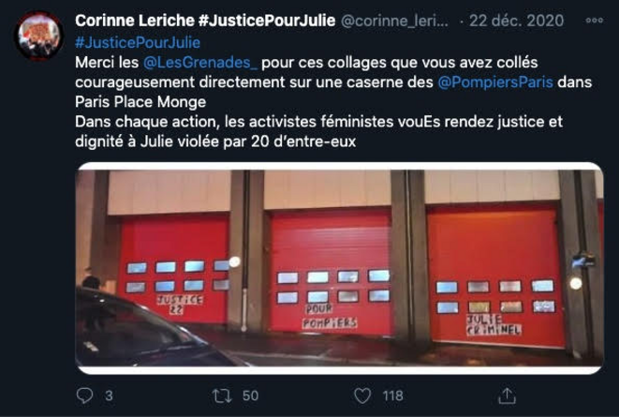Click the reply count number 3
The width and height of the screenshot is (619, 417).
point(109,395)
